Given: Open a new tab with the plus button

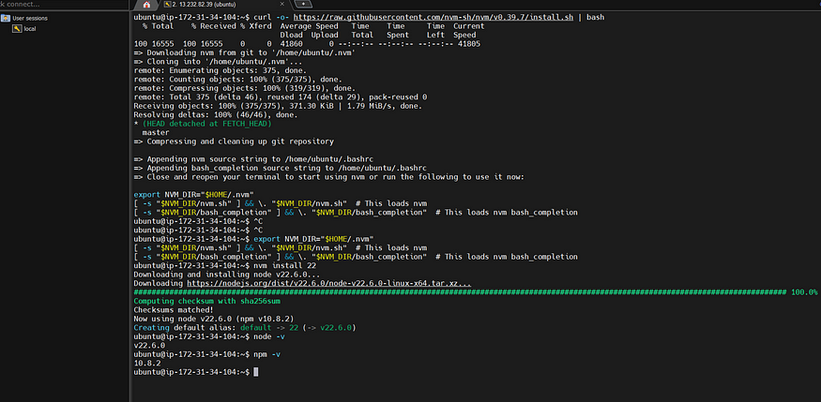Looking at the screenshot, I should click(303, 4).
